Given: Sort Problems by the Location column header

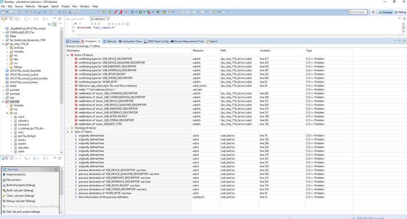Looking at the screenshot, I should pyautogui.click(x=282, y=50).
